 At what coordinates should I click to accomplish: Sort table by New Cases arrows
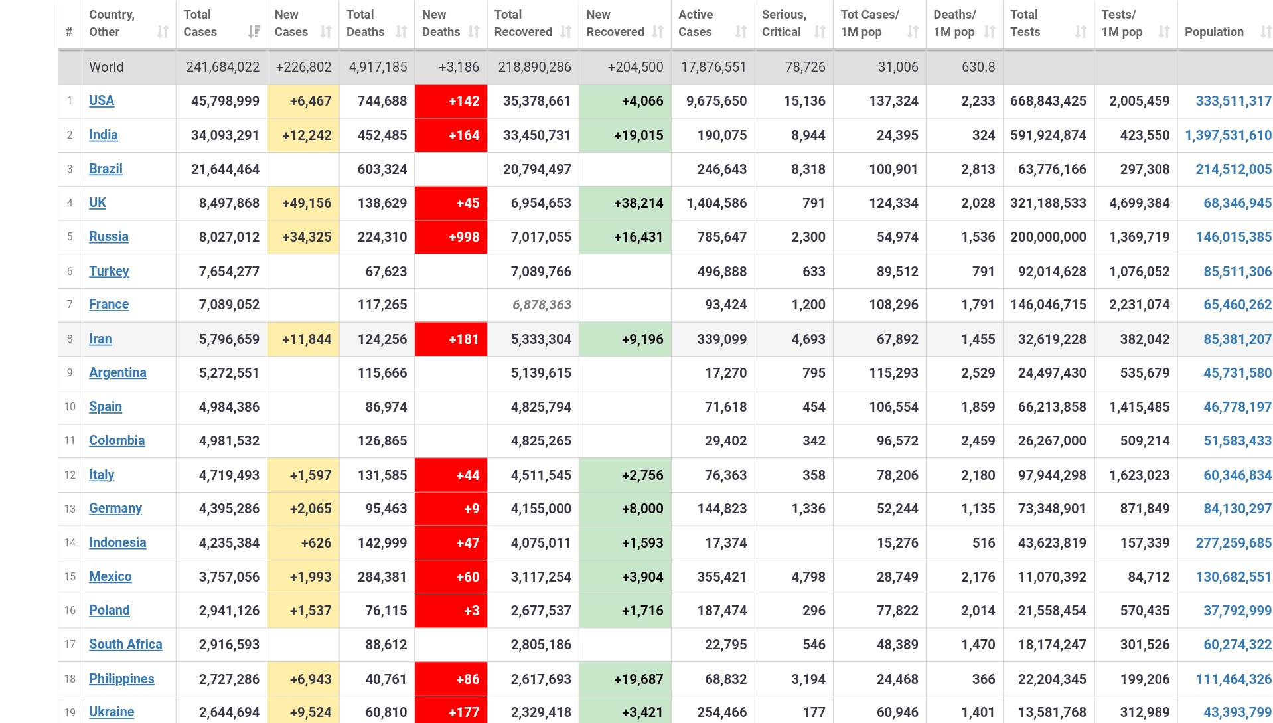(x=326, y=31)
